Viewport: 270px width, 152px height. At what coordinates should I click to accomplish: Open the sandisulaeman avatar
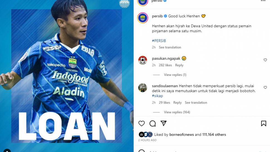(x=143, y=88)
